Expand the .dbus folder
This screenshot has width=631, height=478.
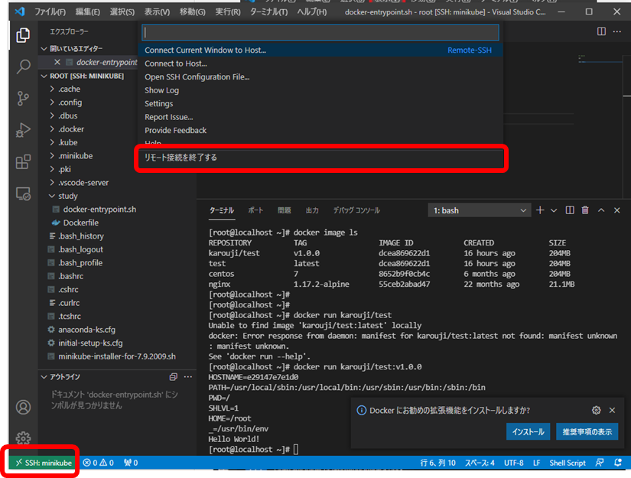pos(51,115)
